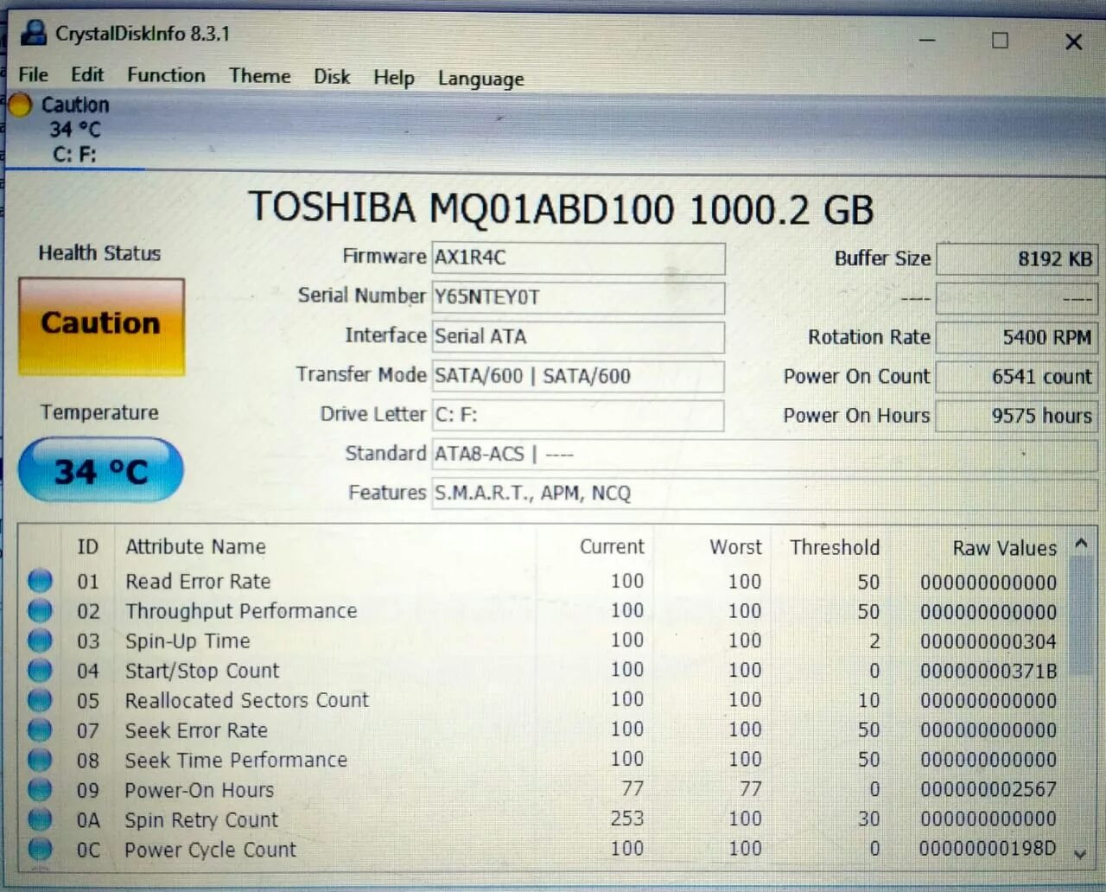Select the Power Cycle Count attribute name
1106x892 pixels.
coord(210,850)
